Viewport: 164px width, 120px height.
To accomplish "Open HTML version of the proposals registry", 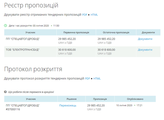I will (x=94, y=15).
